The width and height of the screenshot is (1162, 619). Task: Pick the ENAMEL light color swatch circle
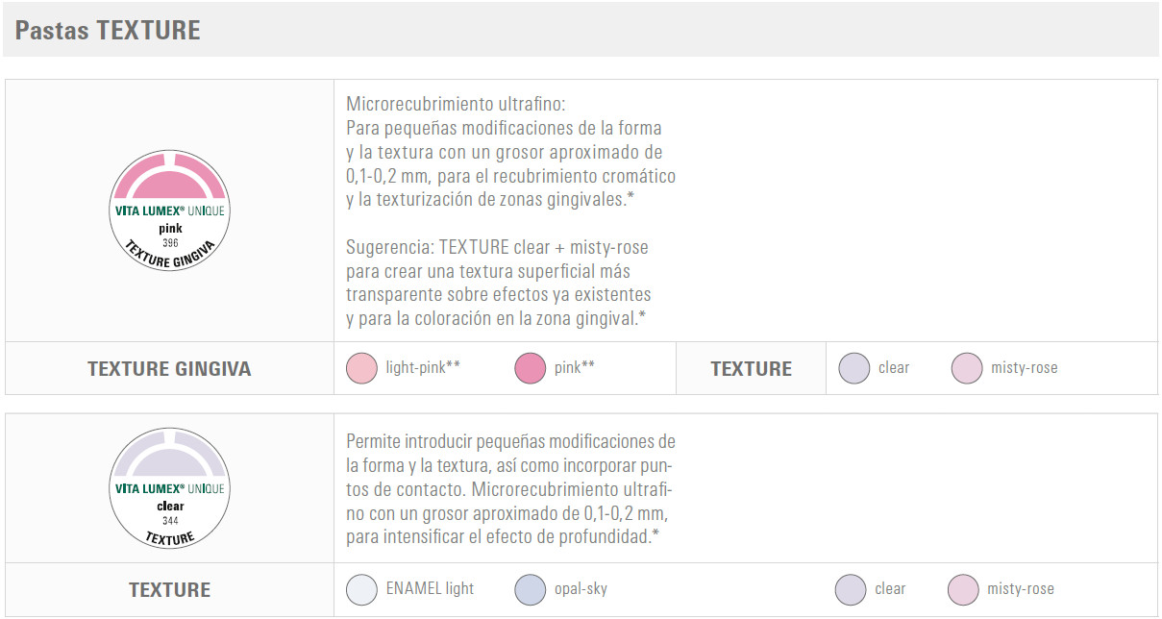coord(361,589)
